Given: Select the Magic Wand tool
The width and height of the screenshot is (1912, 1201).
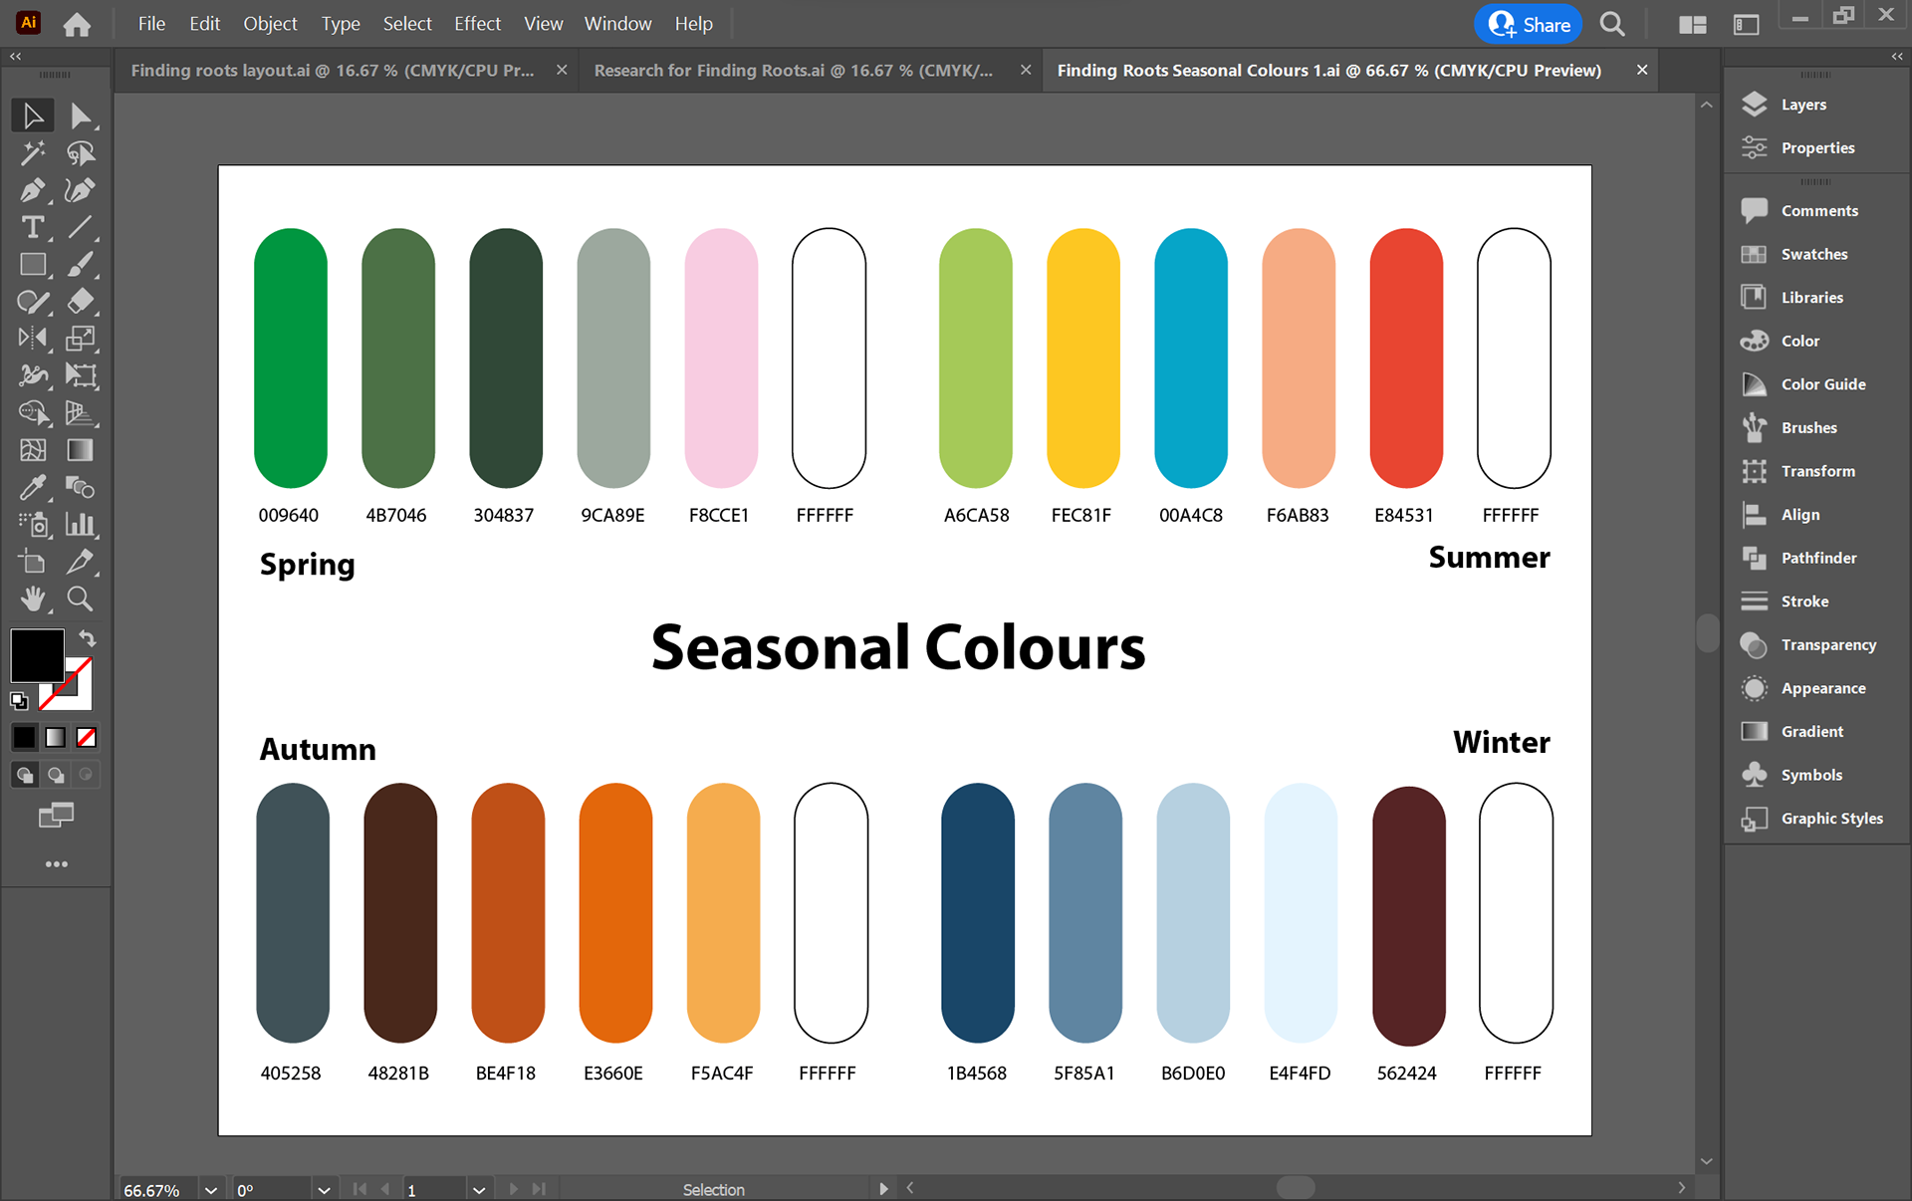Looking at the screenshot, I should [x=32, y=152].
